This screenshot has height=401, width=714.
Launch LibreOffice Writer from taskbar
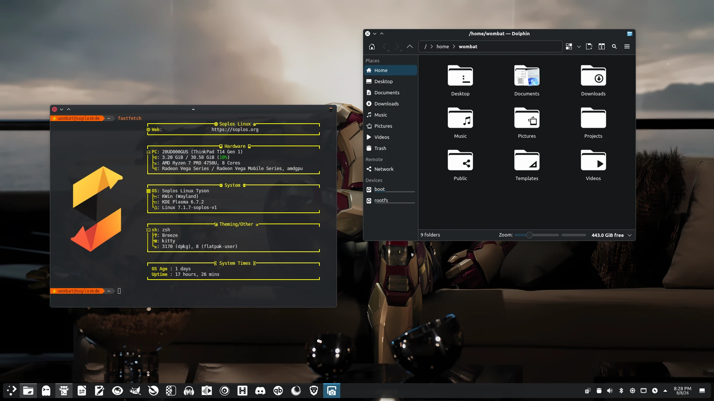tap(82, 391)
